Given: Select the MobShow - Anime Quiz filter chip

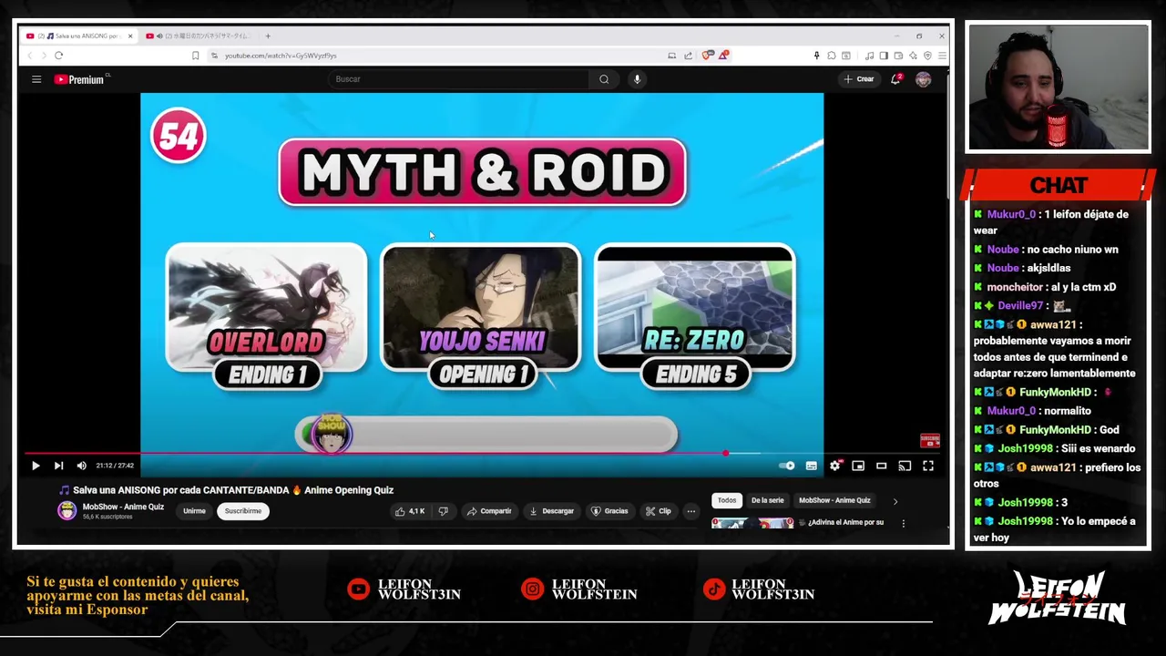Looking at the screenshot, I should pos(834,500).
